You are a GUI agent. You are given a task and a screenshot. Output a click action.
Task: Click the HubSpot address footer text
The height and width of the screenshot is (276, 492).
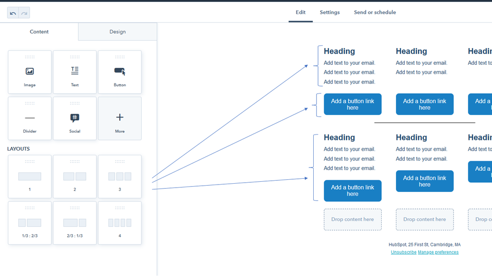[x=425, y=245]
